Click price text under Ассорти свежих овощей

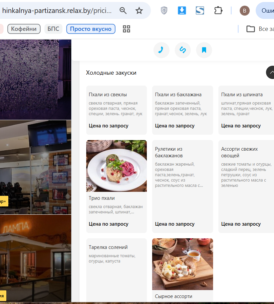[241, 224]
